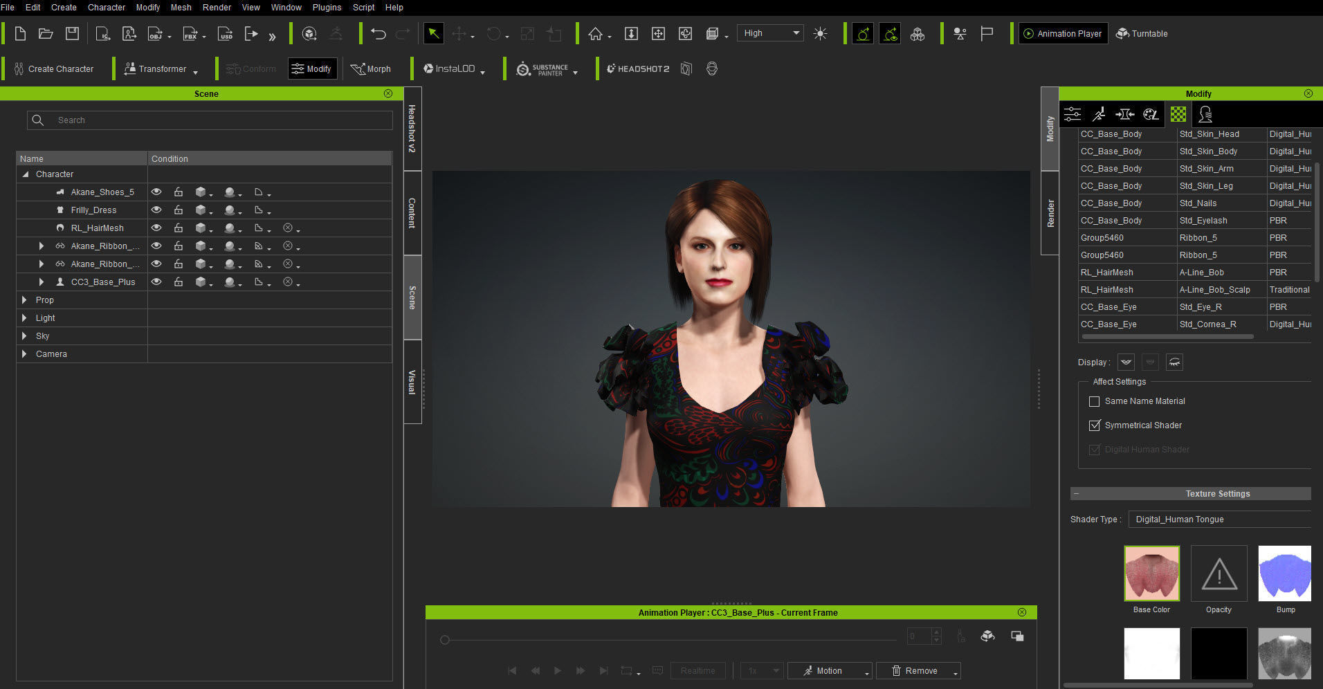Toggle lock on Frilly_Dress row
The width and height of the screenshot is (1323, 689).
[x=179, y=210]
